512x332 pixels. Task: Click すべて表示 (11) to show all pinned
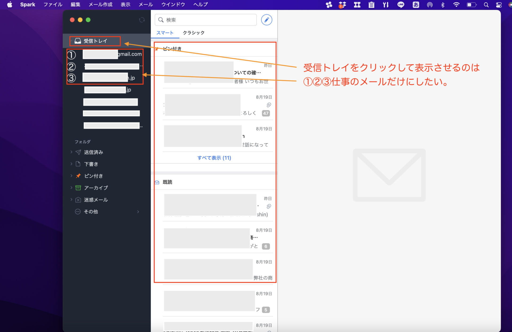click(x=214, y=158)
